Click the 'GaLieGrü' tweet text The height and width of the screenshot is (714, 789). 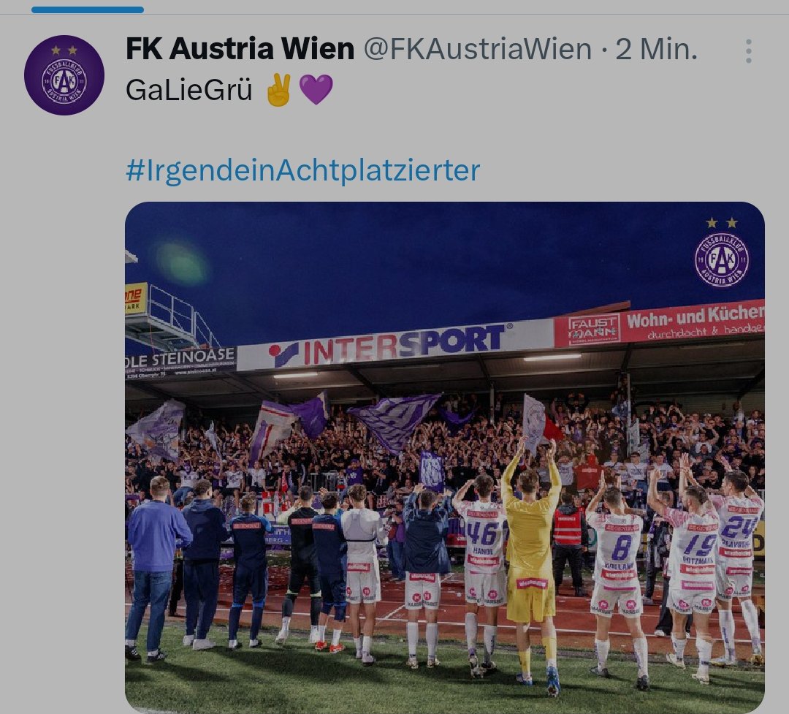[x=188, y=91]
